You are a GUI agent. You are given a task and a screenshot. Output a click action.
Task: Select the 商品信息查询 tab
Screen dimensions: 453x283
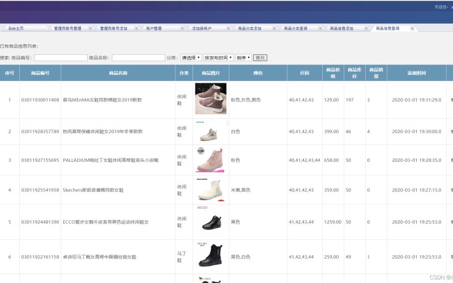387,28
